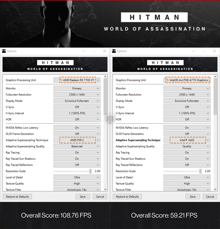Screen dimensions: 220x229
Task: Click the 2.00 Resolution Scale value, left window
Action: coord(97,171)
